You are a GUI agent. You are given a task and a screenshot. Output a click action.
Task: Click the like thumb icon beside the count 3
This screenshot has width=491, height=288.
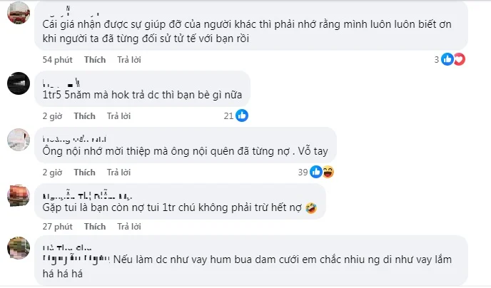point(447,59)
